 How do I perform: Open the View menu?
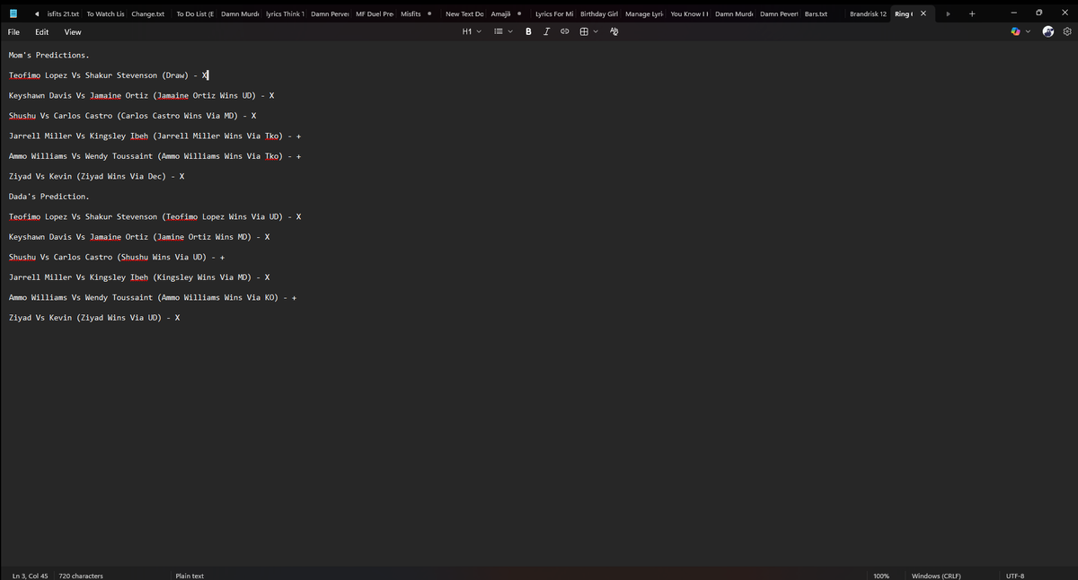click(73, 31)
